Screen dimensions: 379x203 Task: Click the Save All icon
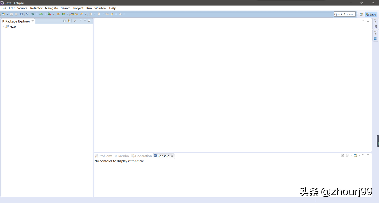click(16, 14)
